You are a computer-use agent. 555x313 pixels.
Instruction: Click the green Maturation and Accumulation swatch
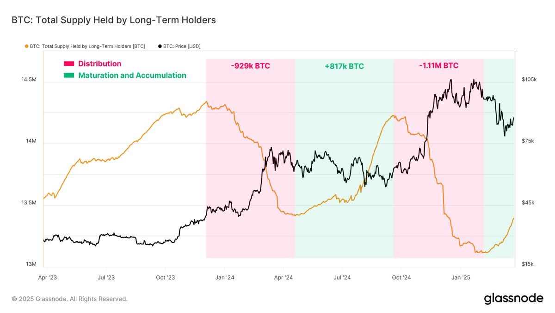(69, 75)
